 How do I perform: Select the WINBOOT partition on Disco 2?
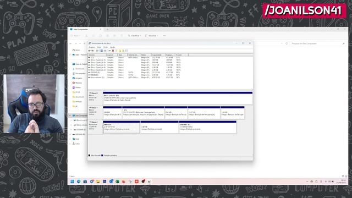[x=122, y=127]
